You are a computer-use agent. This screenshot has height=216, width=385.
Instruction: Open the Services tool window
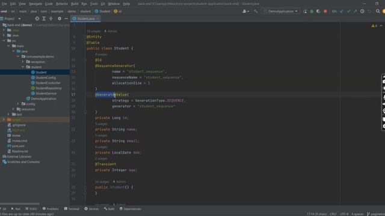click(x=91, y=209)
